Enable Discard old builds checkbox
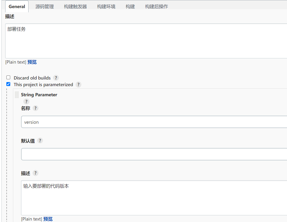The height and width of the screenshot is (222, 287). pyautogui.click(x=8, y=77)
